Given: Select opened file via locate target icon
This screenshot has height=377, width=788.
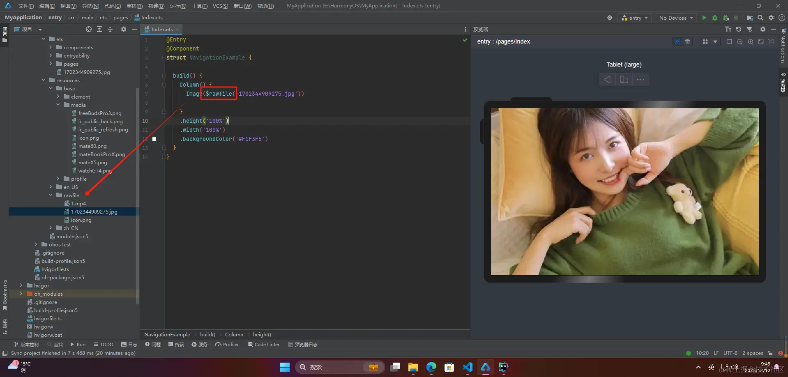Looking at the screenshot, I should pos(89,29).
